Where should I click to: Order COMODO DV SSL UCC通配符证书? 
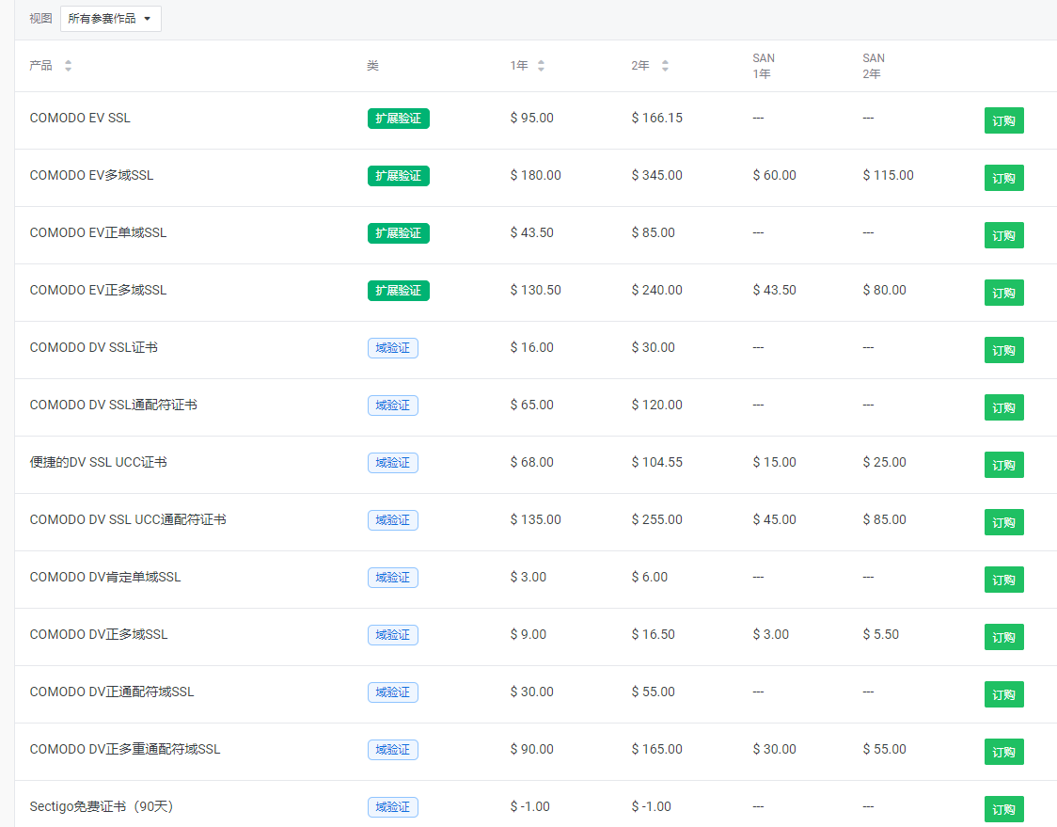pyautogui.click(x=1003, y=522)
